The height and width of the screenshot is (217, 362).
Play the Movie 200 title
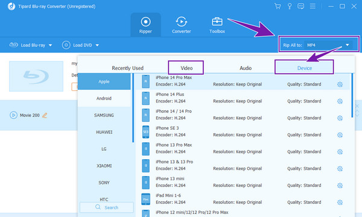(13, 115)
